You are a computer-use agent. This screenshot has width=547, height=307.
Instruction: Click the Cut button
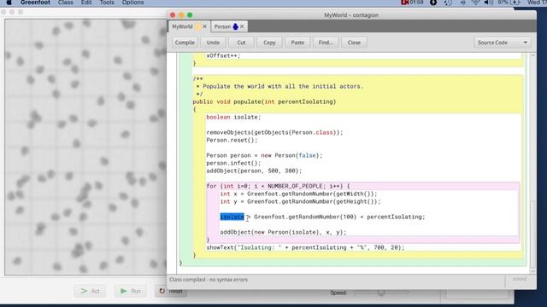(x=241, y=43)
